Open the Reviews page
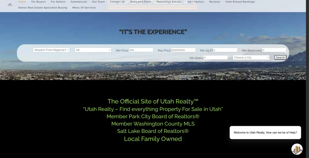The height and width of the screenshot is (158, 309). (215, 2)
